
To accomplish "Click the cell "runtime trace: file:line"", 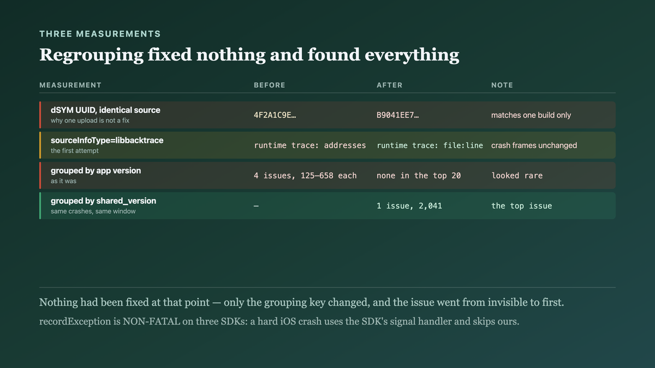I will click(430, 146).
